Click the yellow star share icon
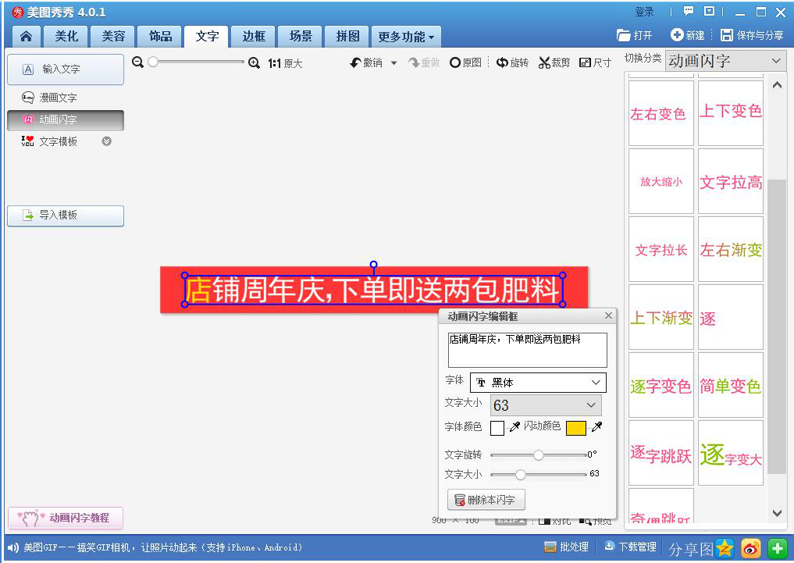794x563 pixels. tap(725, 548)
